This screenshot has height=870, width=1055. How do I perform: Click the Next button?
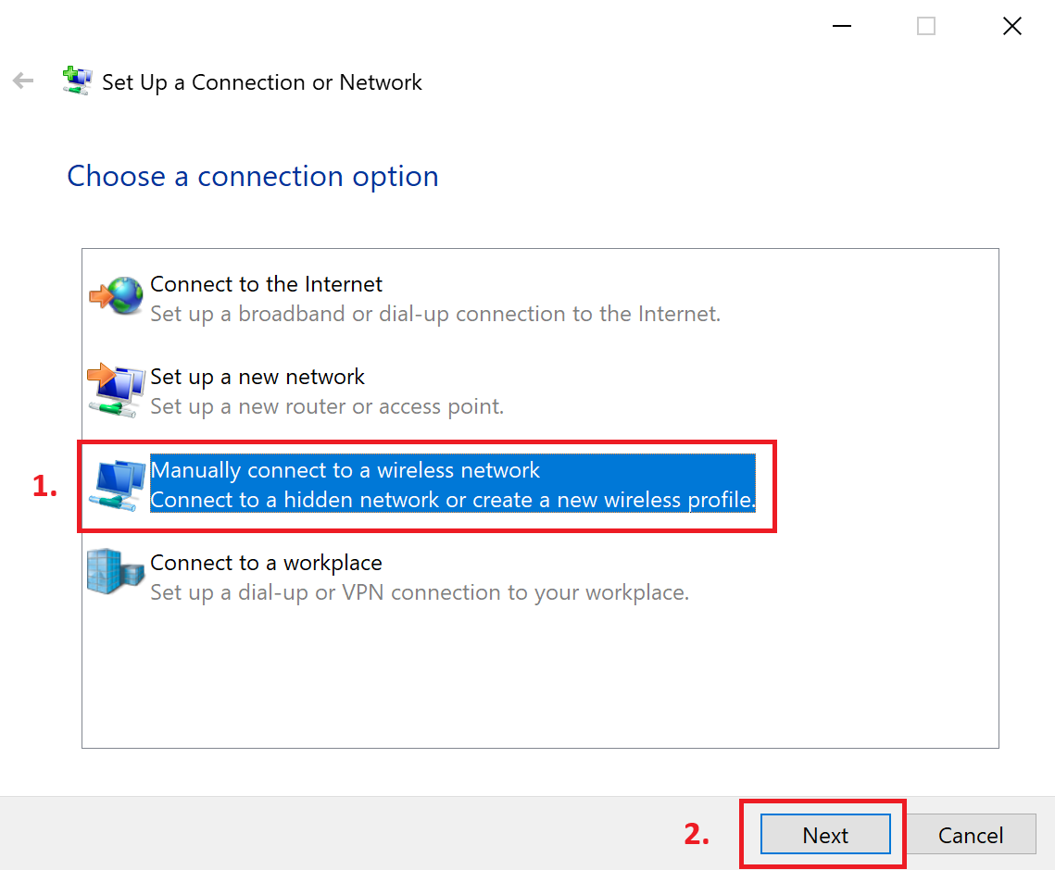[824, 834]
